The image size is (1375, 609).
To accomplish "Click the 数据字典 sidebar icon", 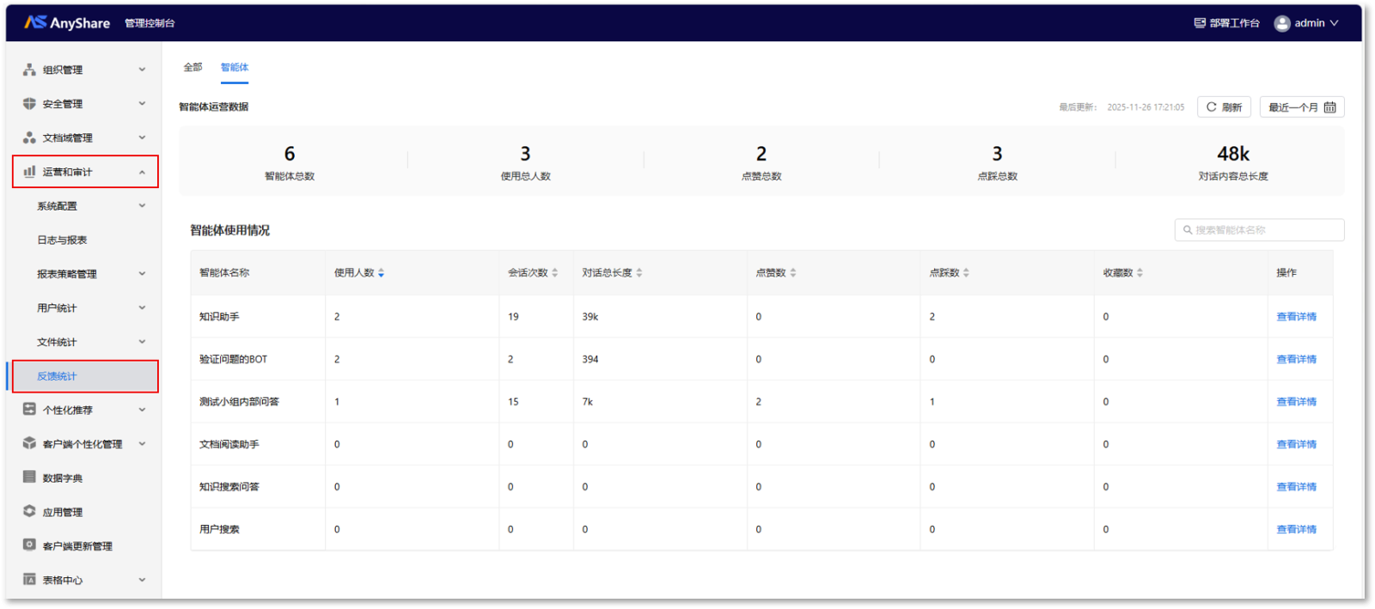I will 29,478.
